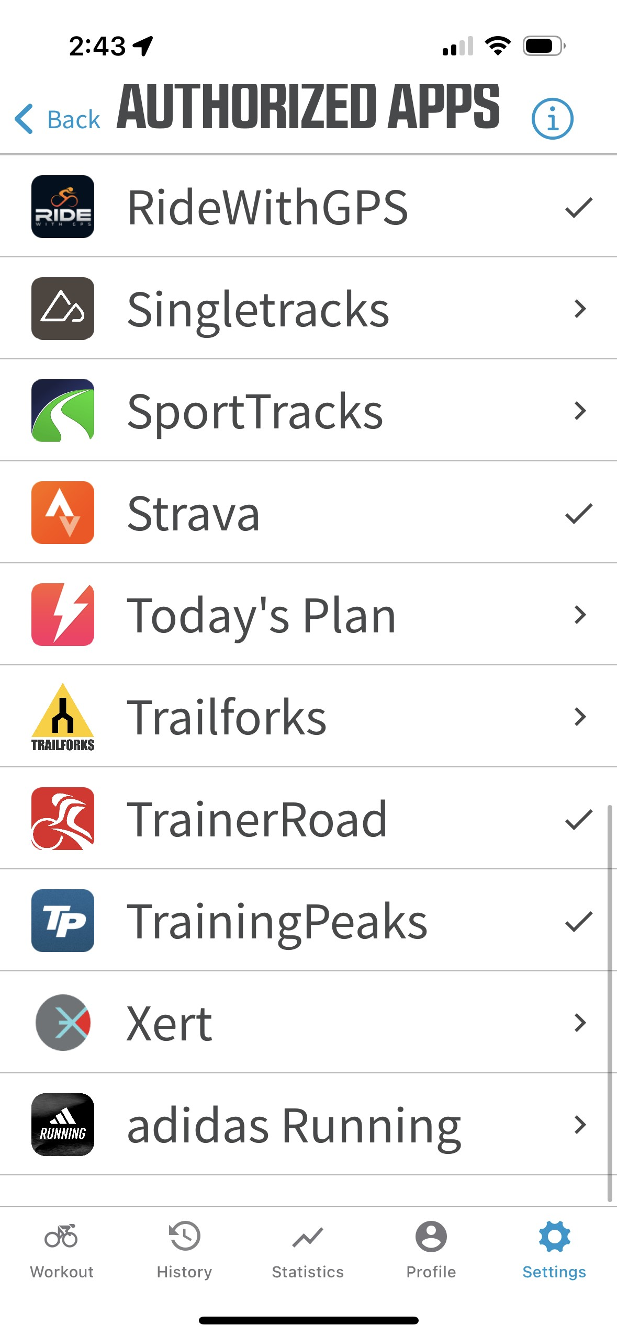Tap the RideWithGPS app icon
This screenshot has width=617, height=1337.
click(63, 207)
